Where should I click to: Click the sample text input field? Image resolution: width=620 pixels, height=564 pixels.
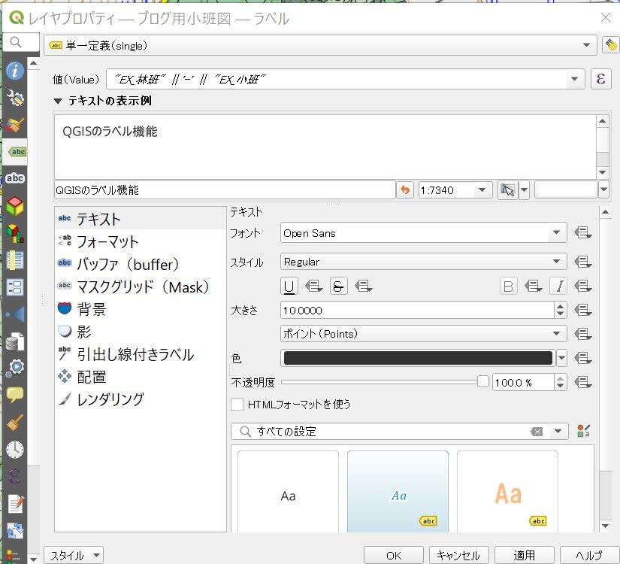[225, 190]
